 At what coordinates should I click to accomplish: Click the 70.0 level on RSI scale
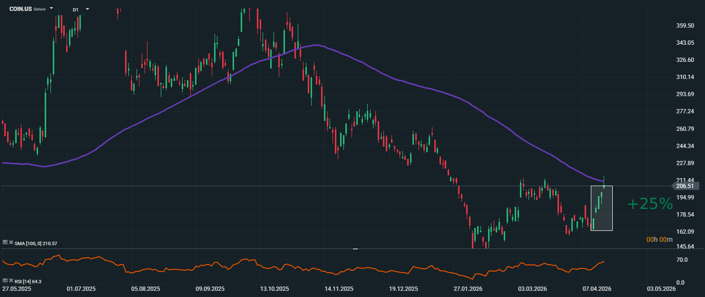(682, 260)
